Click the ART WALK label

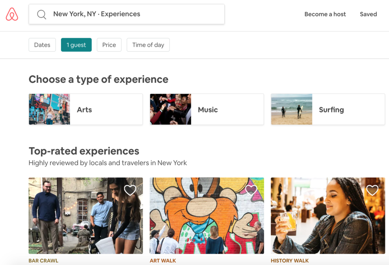pos(163,261)
